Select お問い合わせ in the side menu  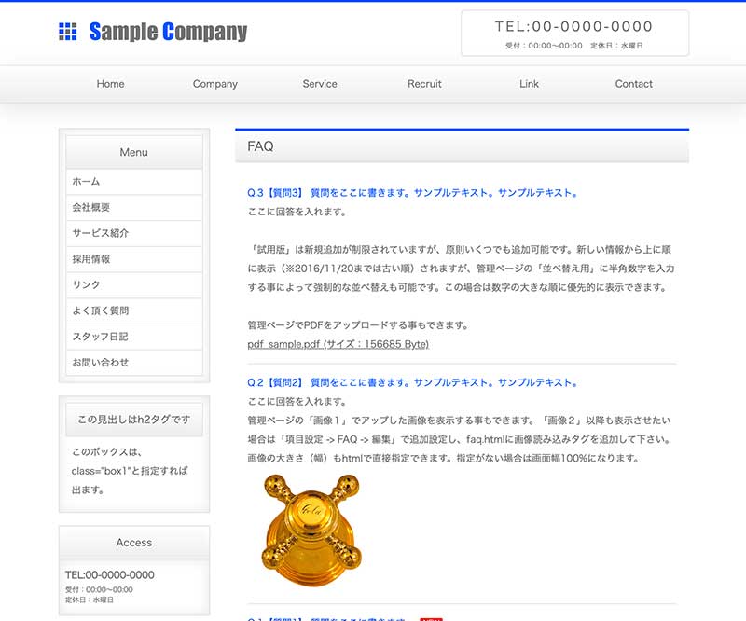point(134,362)
